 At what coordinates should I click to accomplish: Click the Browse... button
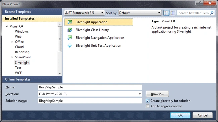pos(157,94)
